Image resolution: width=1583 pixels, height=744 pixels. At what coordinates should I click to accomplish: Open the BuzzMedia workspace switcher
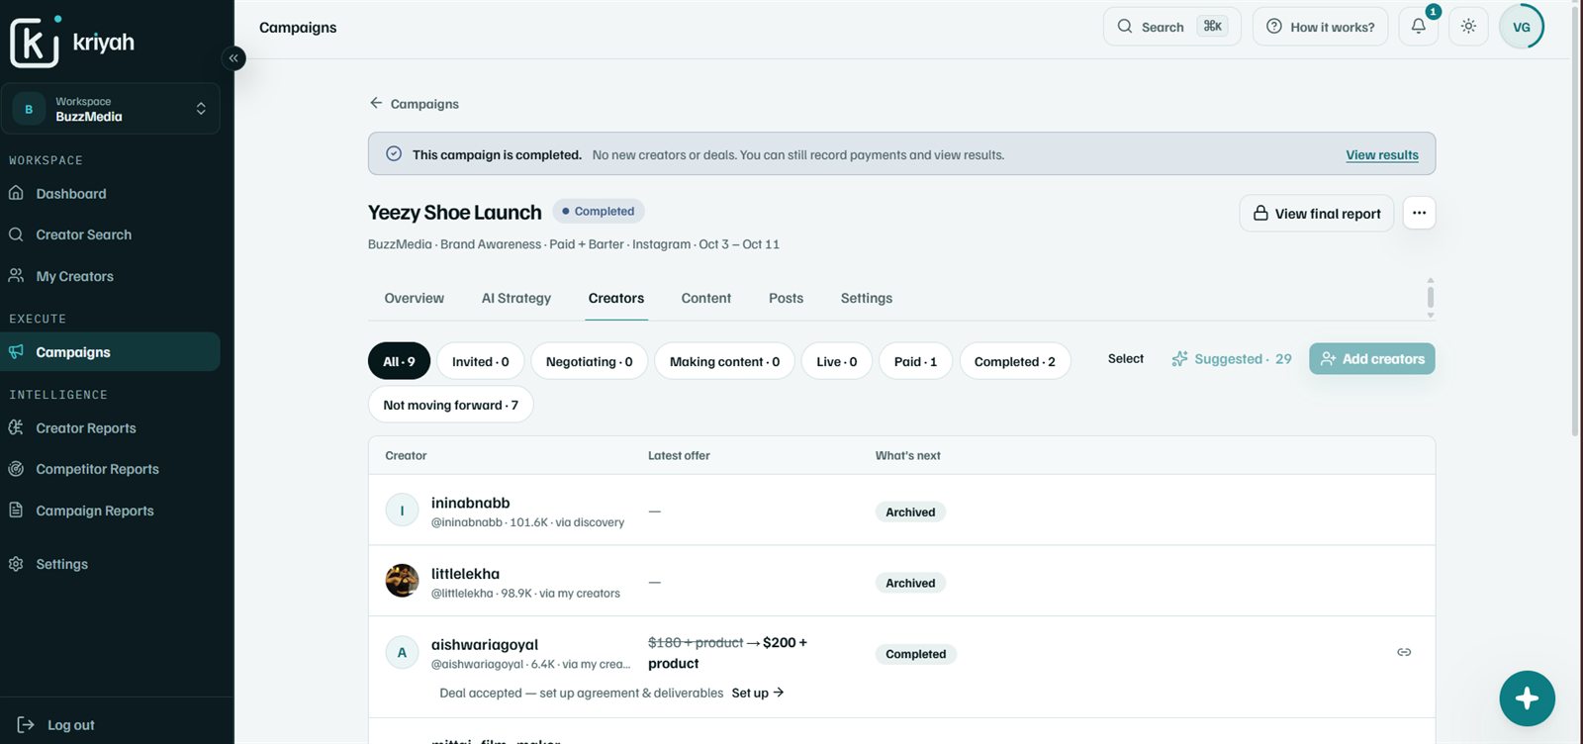click(110, 109)
